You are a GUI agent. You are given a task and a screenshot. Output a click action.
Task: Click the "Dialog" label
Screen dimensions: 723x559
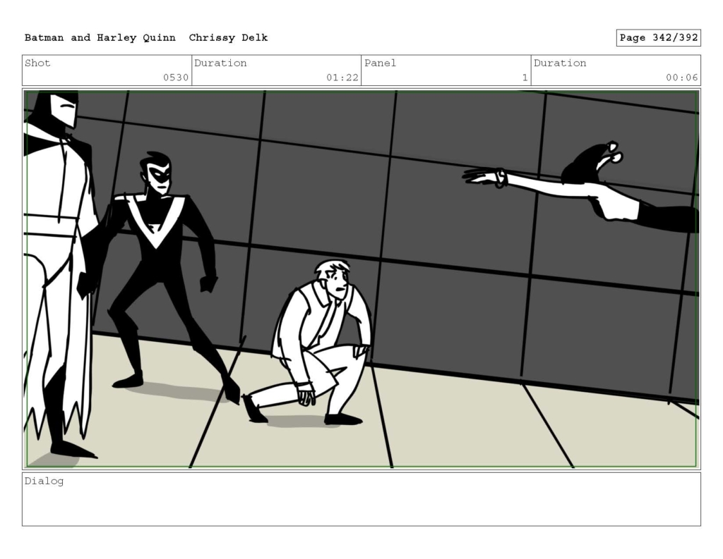point(44,481)
